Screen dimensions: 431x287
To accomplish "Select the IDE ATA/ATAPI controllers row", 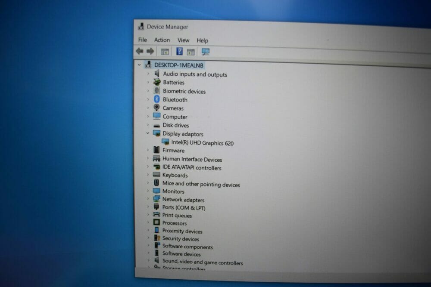I will tap(192, 167).
